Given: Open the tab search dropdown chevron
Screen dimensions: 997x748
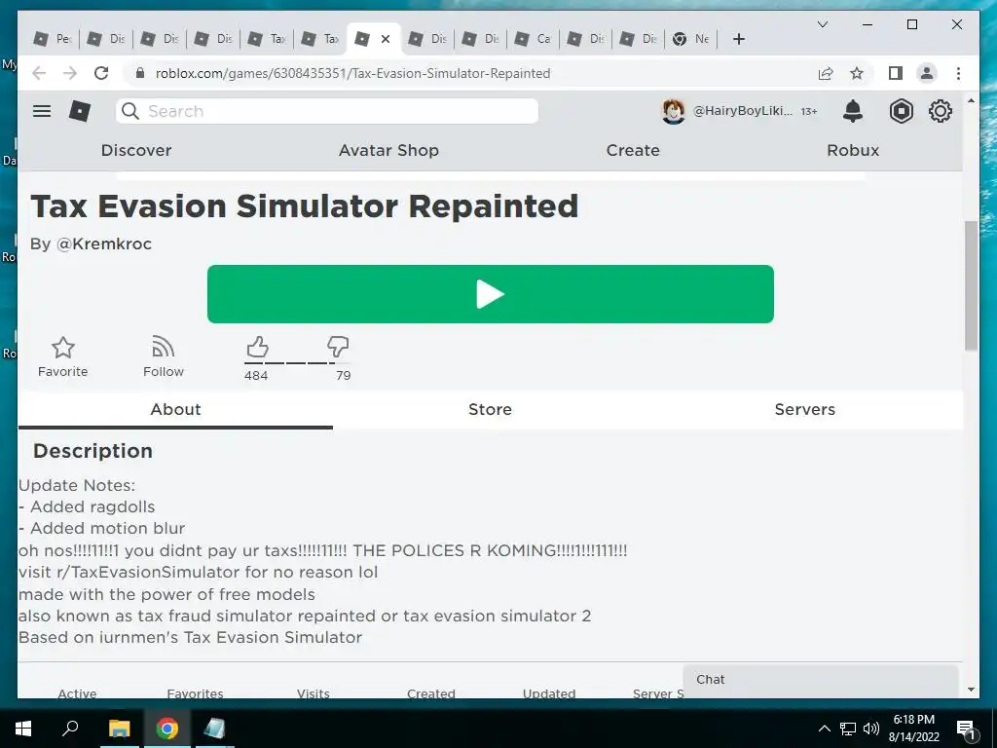Looking at the screenshot, I should point(822,24).
